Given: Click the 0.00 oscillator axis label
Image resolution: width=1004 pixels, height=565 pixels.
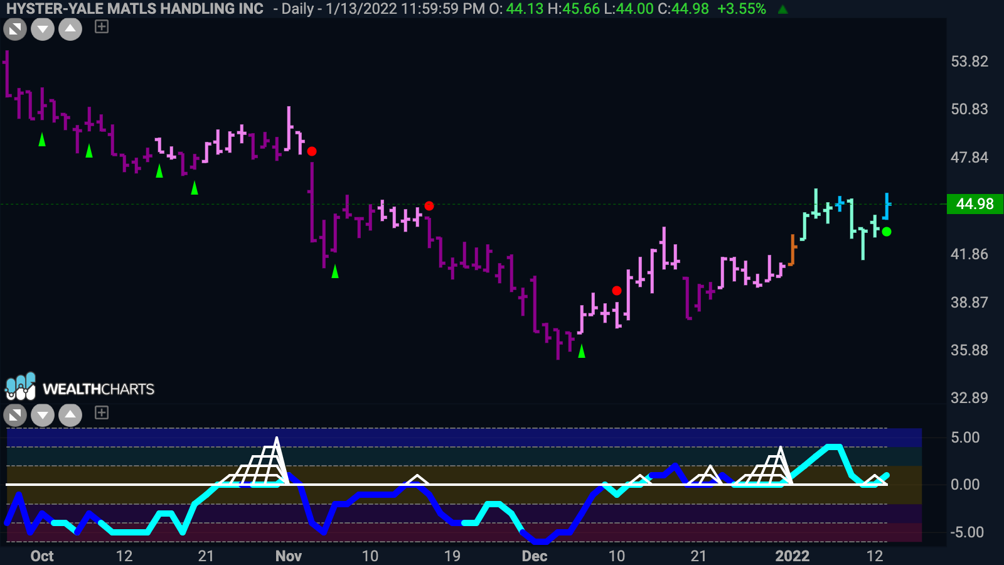Looking at the screenshot, I should [965, 485].
